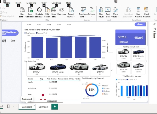
Task: Filter by year 2023 slicer
Action: (69, 24)
